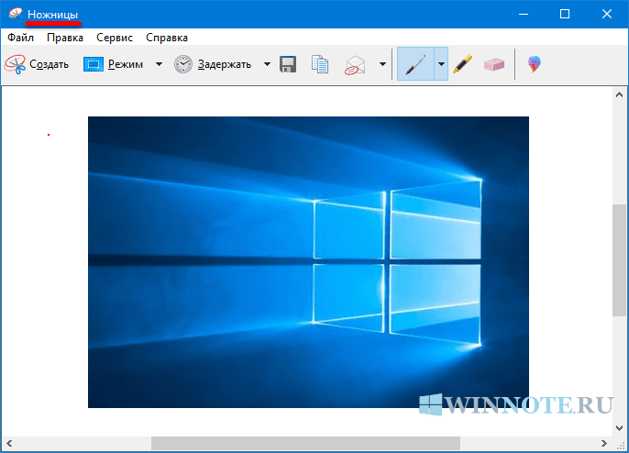Click the Ножницы scissors title bar icon
The image size is (629, 453).
click(16, 14)
